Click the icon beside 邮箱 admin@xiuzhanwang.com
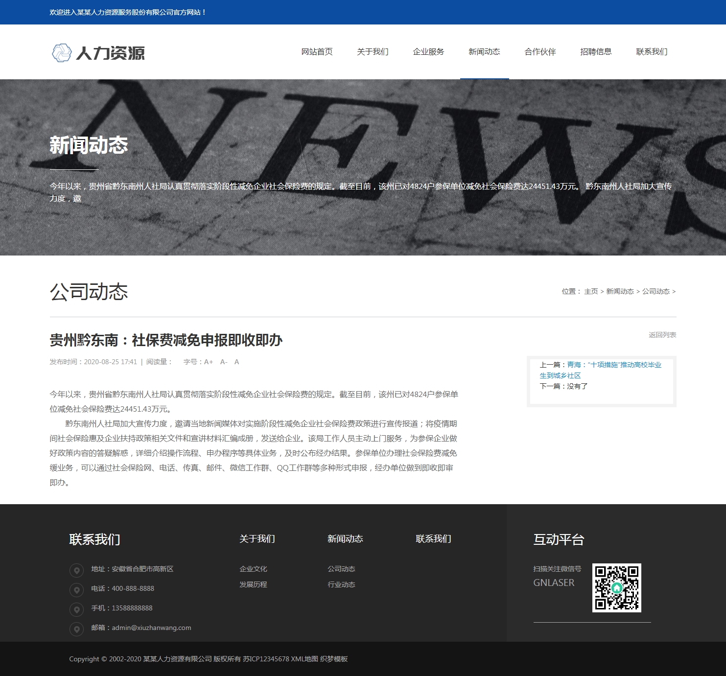This screenshot has width=726, height=676. coord(76,629)
